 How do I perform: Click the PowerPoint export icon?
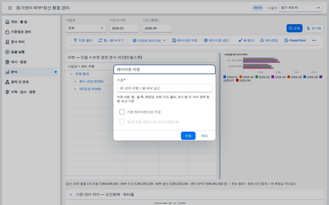(x=286, y=40)
